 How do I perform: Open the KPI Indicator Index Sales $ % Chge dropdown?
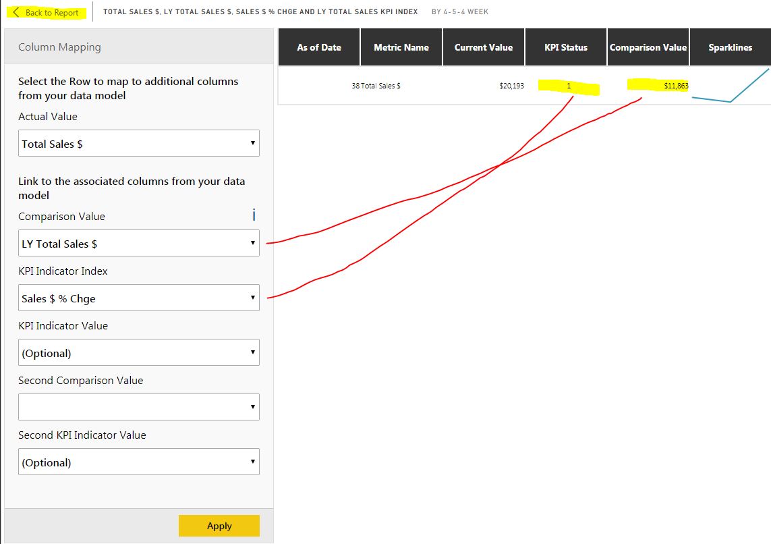tap(139, 298)
